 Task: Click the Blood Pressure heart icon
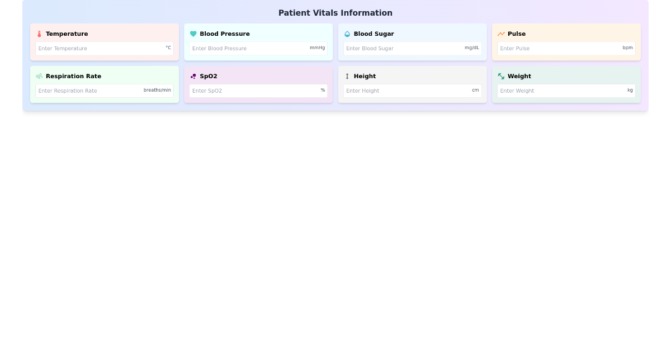(193, 34)
